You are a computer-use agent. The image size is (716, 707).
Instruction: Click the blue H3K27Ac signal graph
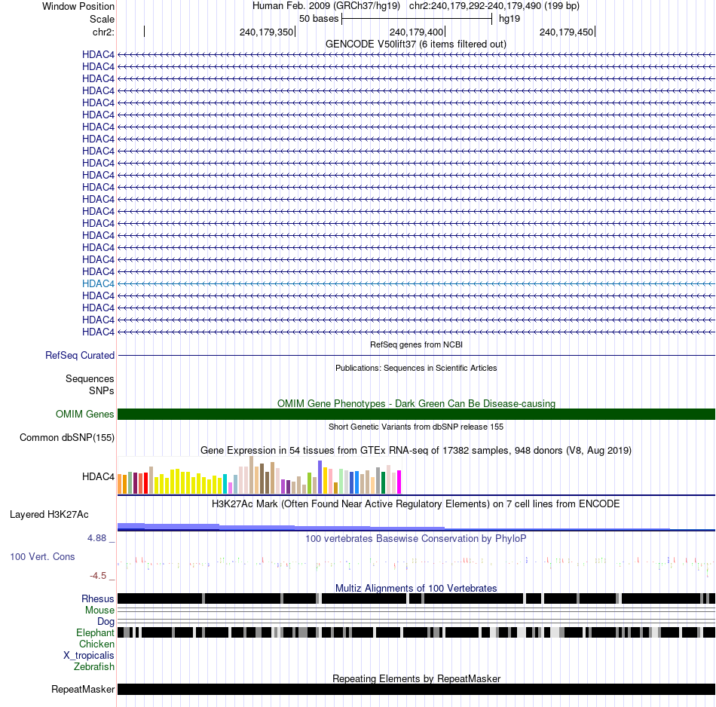point(417,527)
